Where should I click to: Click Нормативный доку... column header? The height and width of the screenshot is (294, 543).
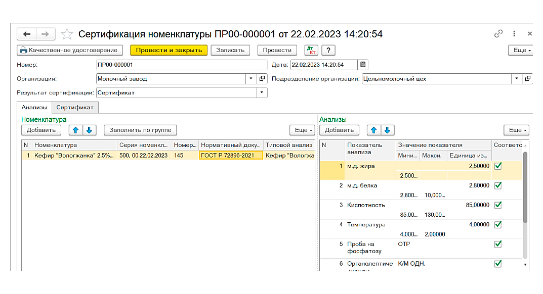click(231, 145)
